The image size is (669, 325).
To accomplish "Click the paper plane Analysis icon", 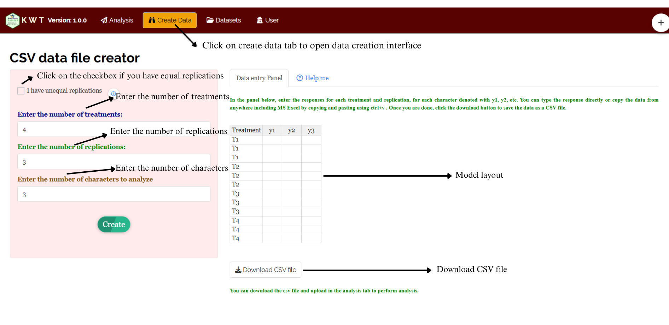I will [x=104, y=20].
